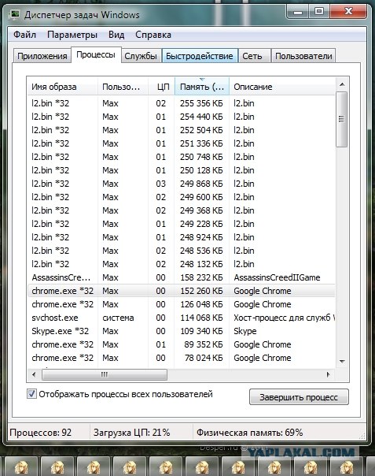Click the Процессов: 92 status entry
This screenshot has height=476, width=375.
tap(41, 433)
